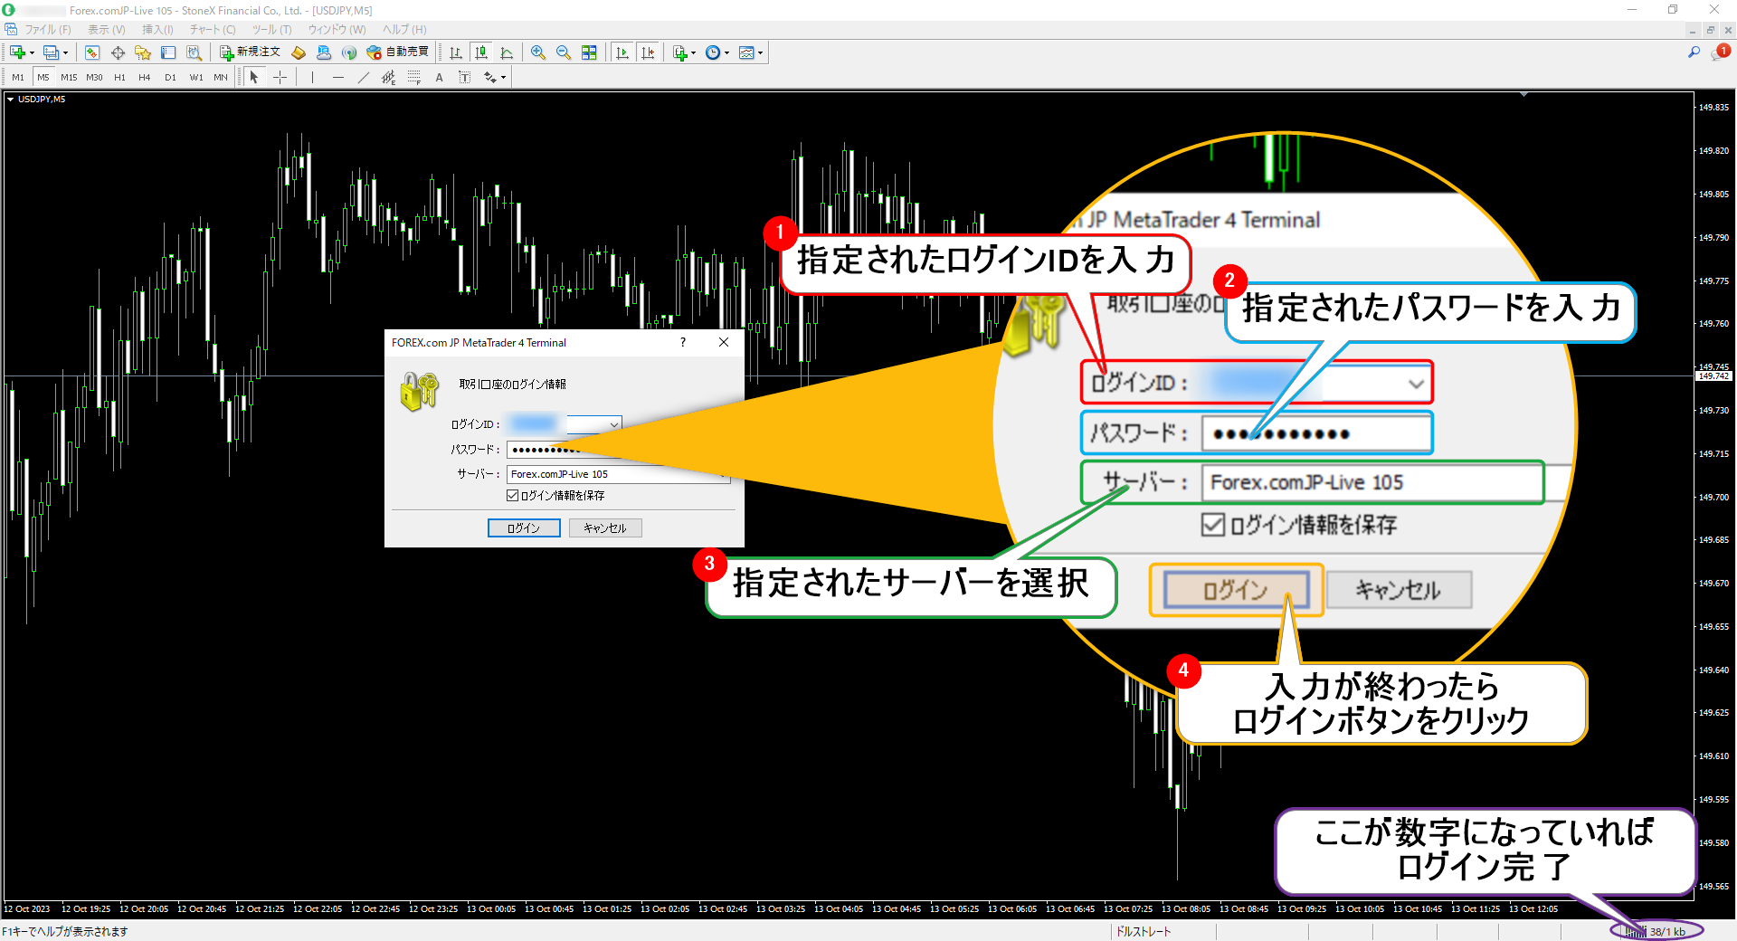1737x941 pixels.
Task: Select the Fibonacci retracement tool
Action: tap(414, 78)
